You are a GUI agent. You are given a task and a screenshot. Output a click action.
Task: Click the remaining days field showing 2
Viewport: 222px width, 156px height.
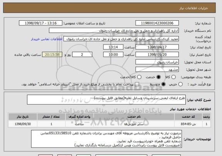click(x=82, y=54)
